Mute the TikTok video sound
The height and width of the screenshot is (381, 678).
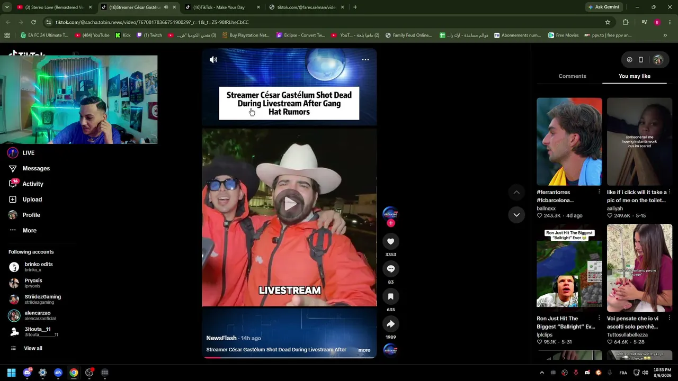[213, 60]
